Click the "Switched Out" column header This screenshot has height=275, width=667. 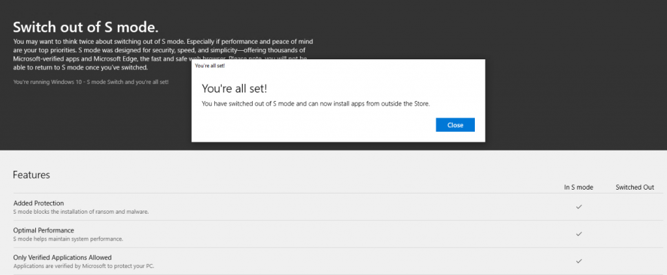tap(634, 187)
